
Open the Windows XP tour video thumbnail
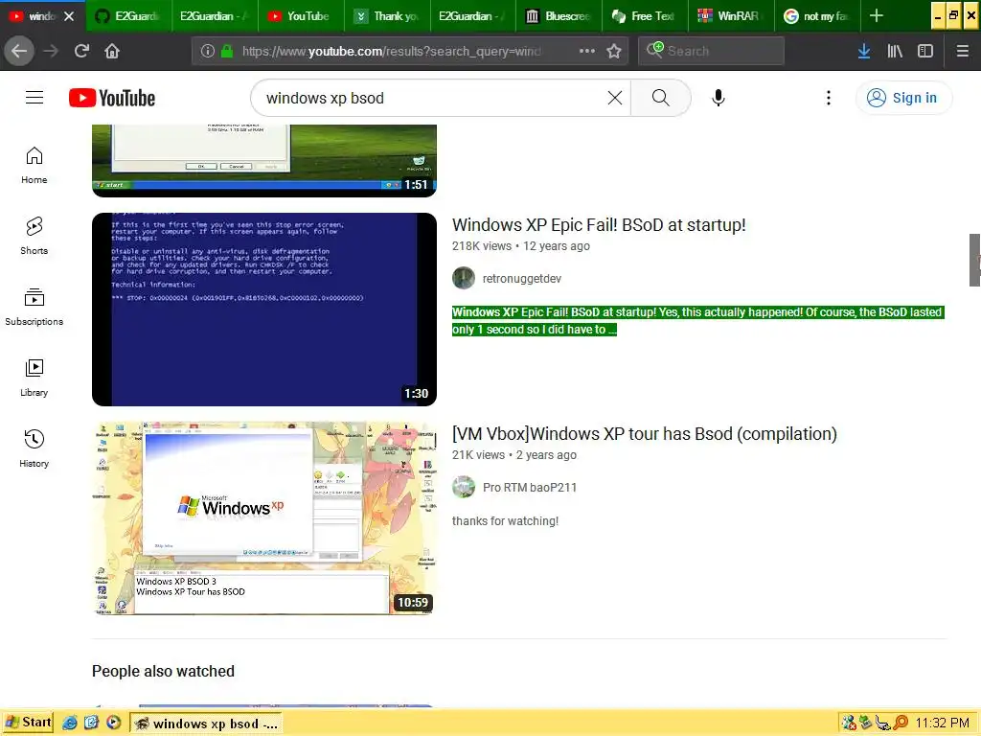coord(264,518)
